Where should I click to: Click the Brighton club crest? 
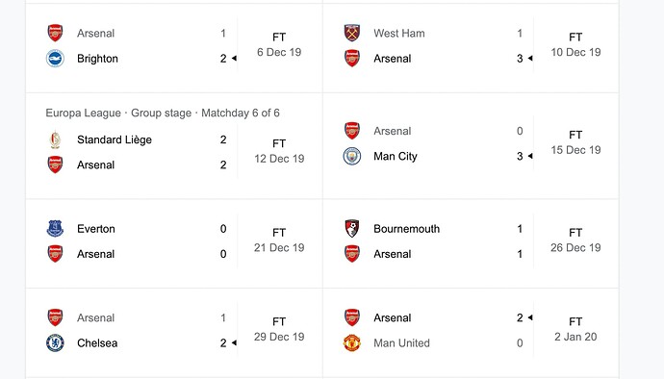click(55, 59)
